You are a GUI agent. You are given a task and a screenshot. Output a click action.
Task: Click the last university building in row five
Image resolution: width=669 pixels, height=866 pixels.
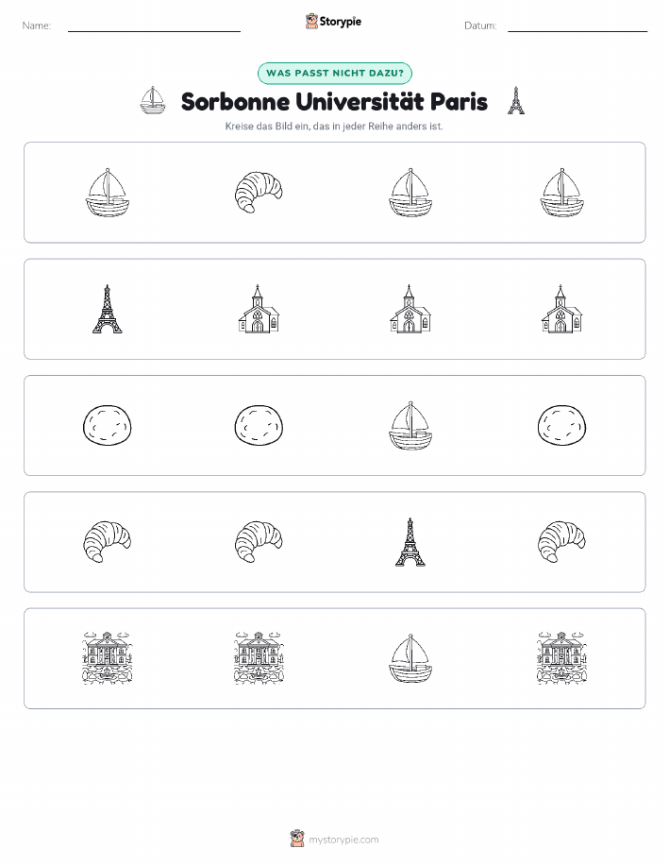(561, 658)
